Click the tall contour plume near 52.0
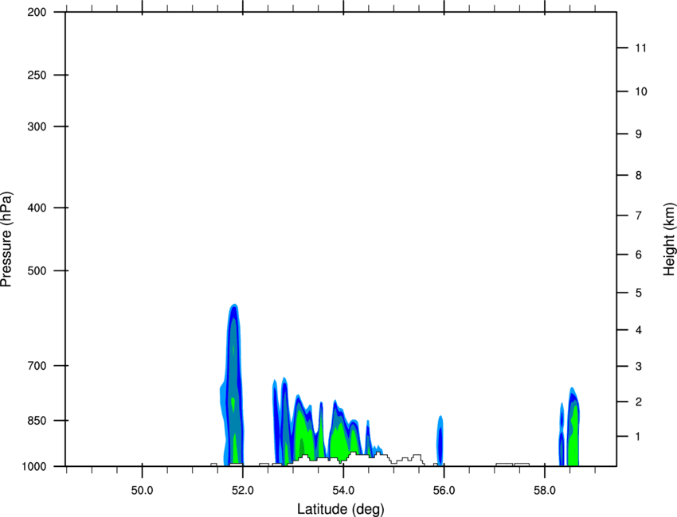677x517 pixels. (x=233, y=383)
